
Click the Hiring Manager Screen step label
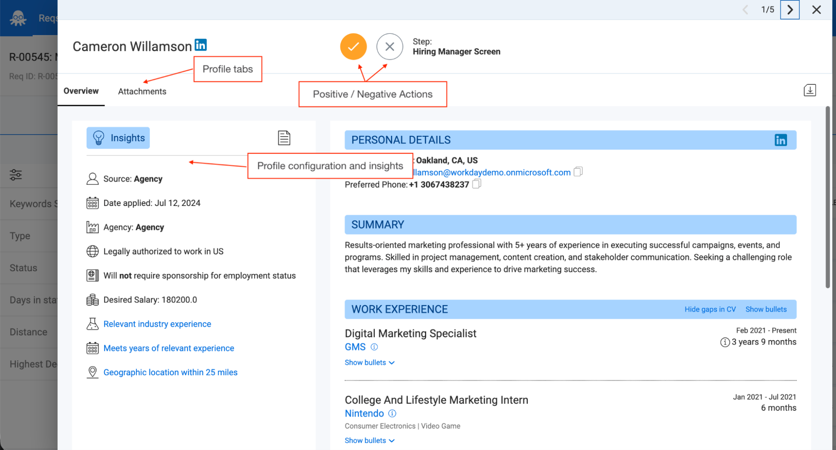(x=456, y=51)
